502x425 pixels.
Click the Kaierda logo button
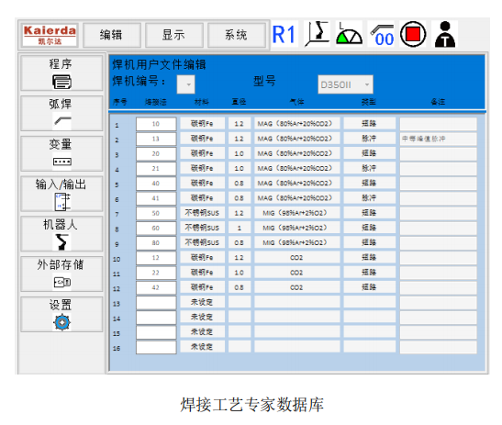point(50,35)
